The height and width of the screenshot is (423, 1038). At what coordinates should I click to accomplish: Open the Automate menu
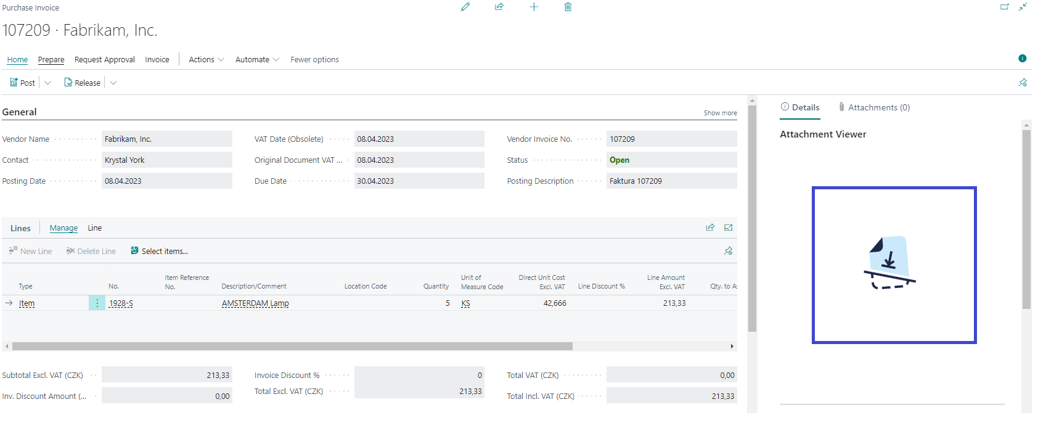click(x=256, y=60)
